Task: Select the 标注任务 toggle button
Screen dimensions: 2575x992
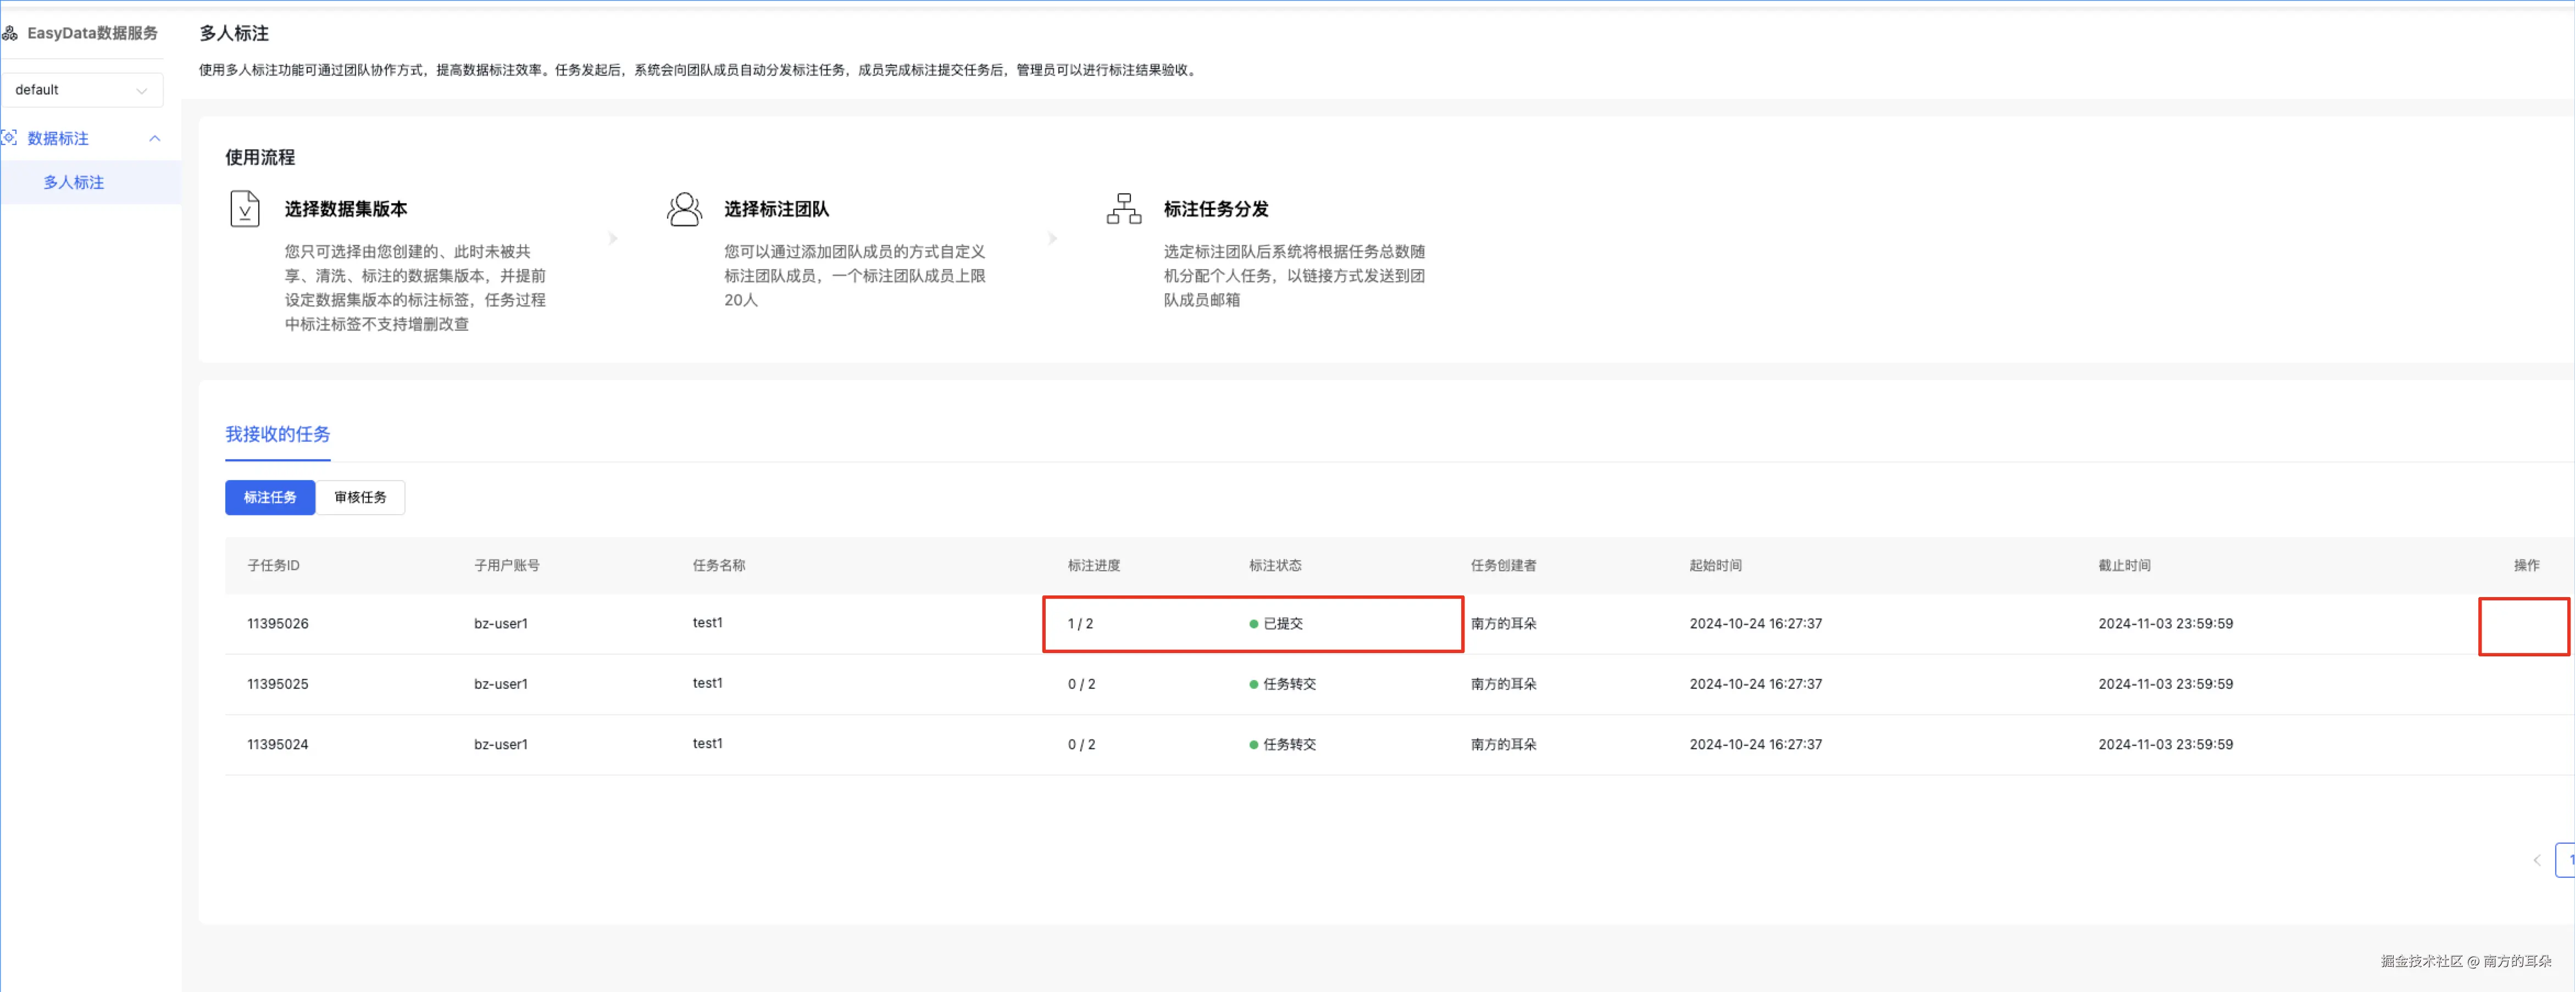Action: (270, 497)
